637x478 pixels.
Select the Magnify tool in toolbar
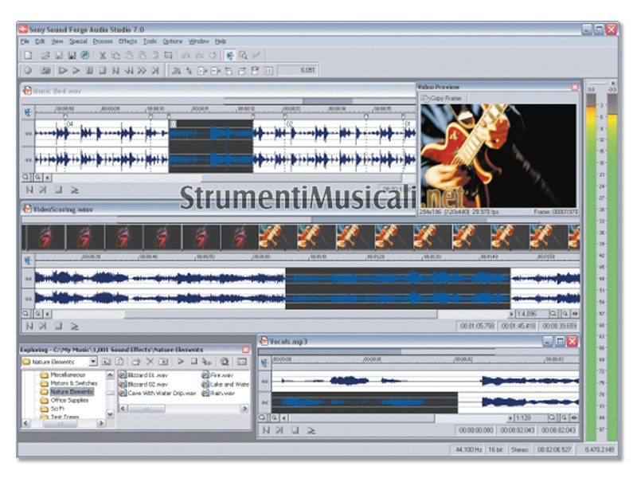tap(244, 56)
